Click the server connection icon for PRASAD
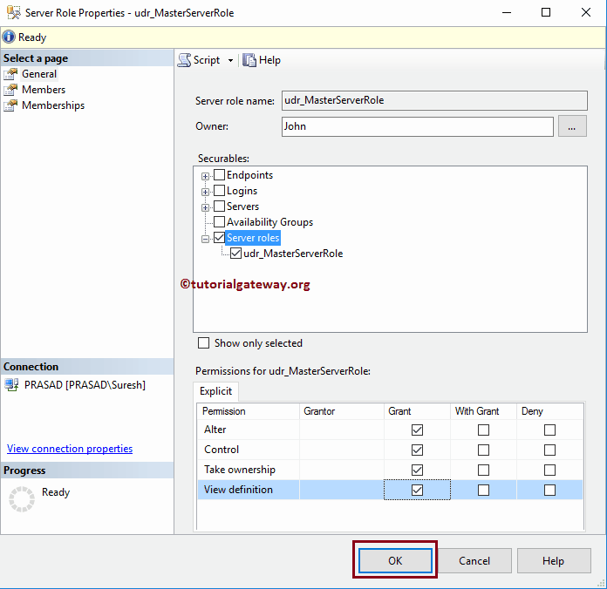607x589 pixels. pos(11,384)
